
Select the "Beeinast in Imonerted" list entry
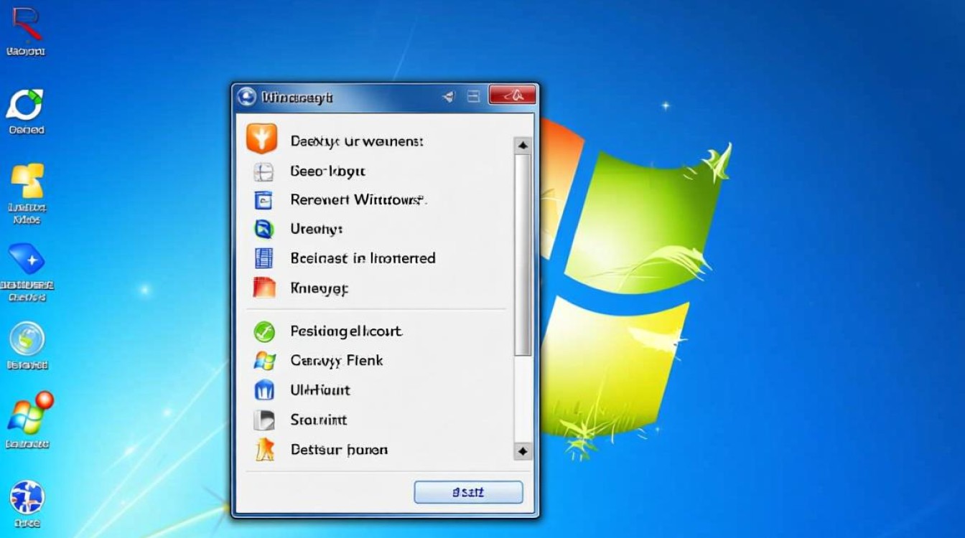[x=363, y=258]
